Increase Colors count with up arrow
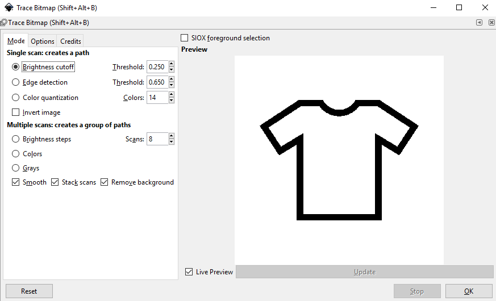This screenshot has height=301, width=496. pyautogui.click(x=172, y=94)
